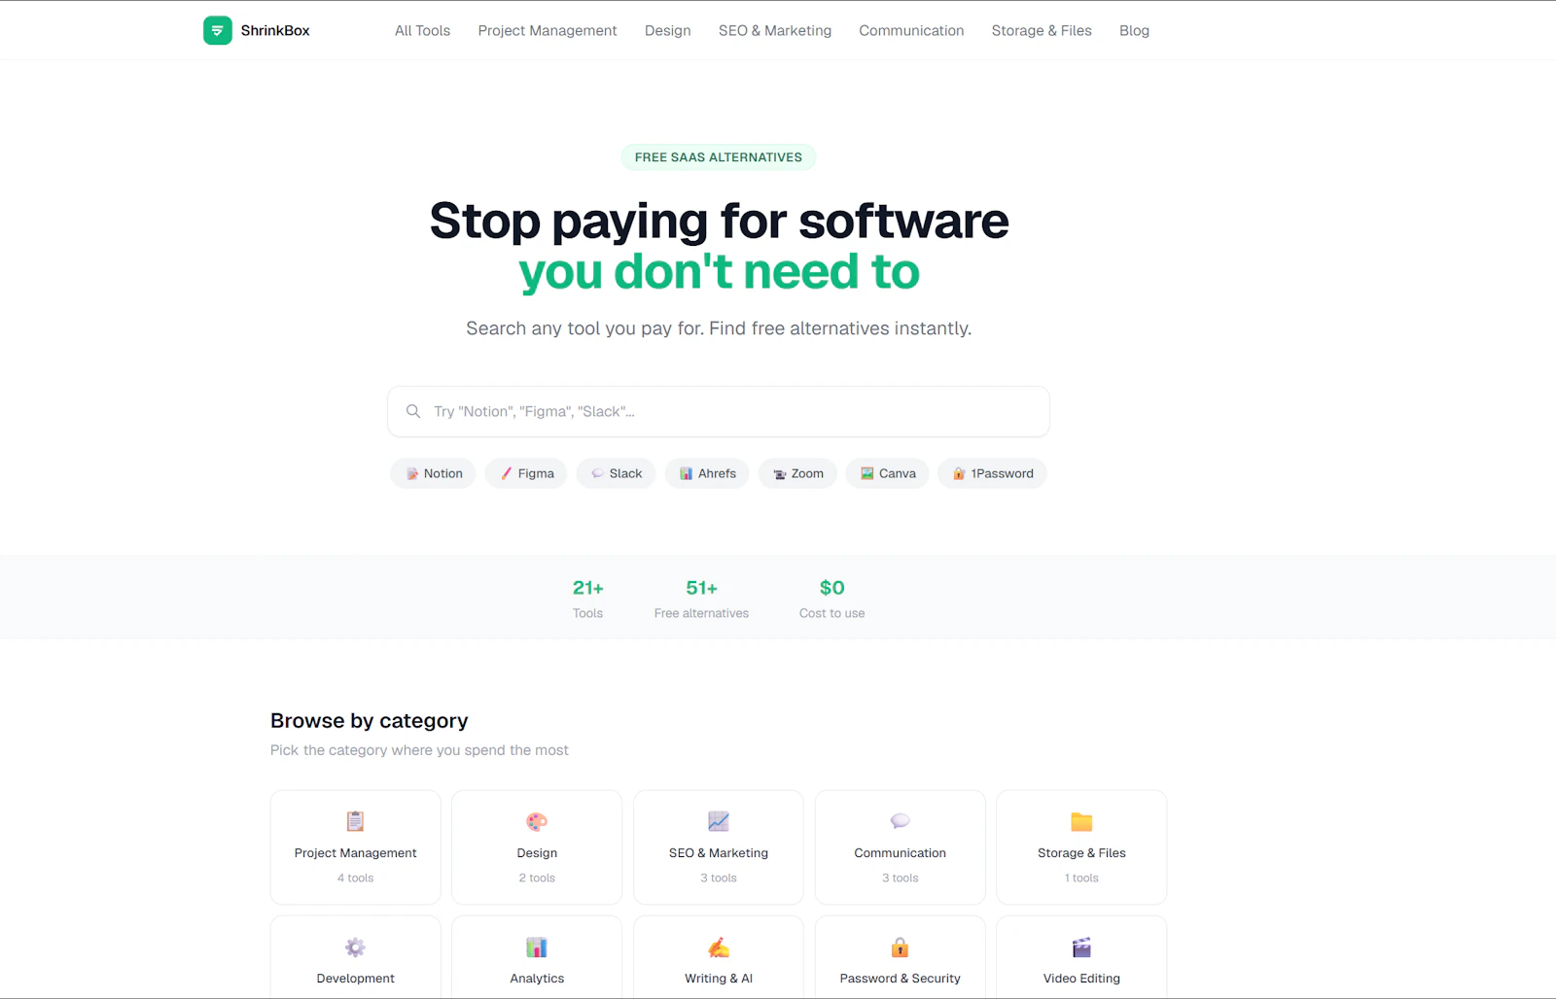Select the Figma quick-search chip

(x=526, y=473)
